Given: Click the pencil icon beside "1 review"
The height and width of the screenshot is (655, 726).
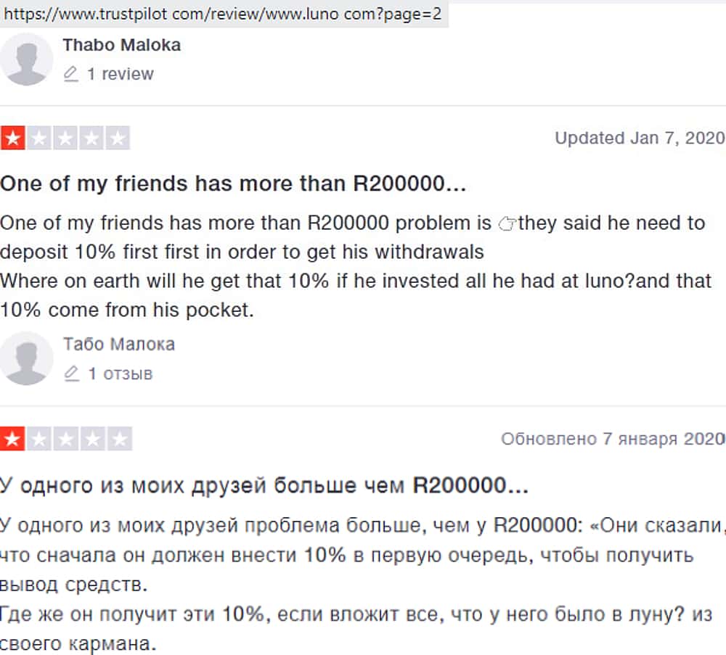Looking at the screenshot, I should tap(70, 74).
